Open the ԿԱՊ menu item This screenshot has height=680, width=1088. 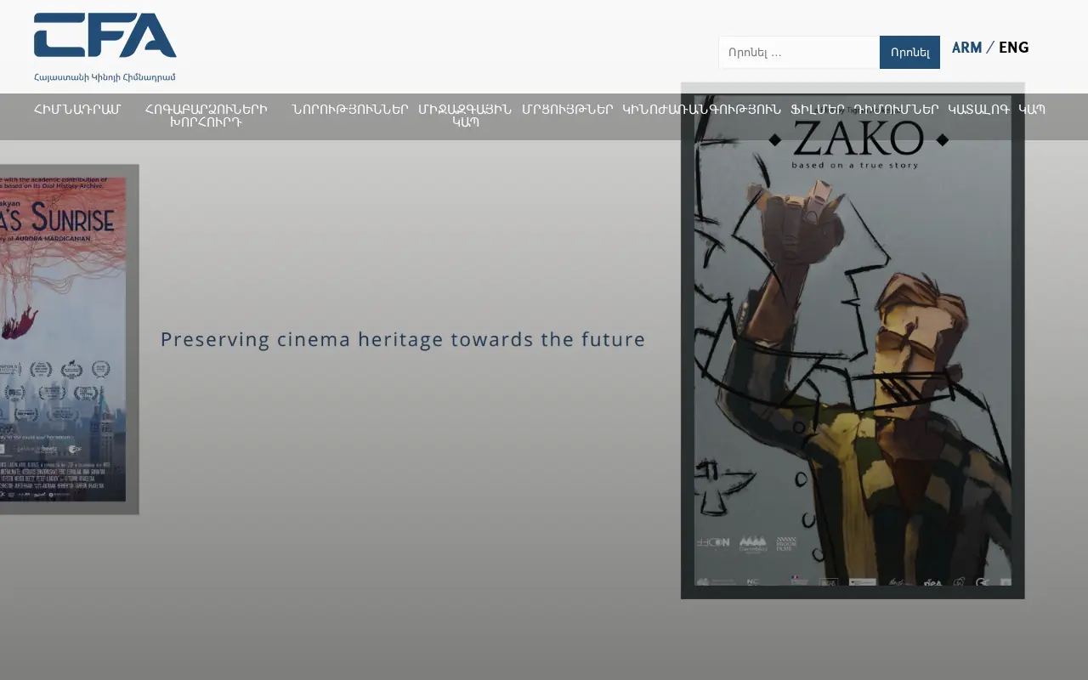pyautogui.click(x=1032, y=109)
